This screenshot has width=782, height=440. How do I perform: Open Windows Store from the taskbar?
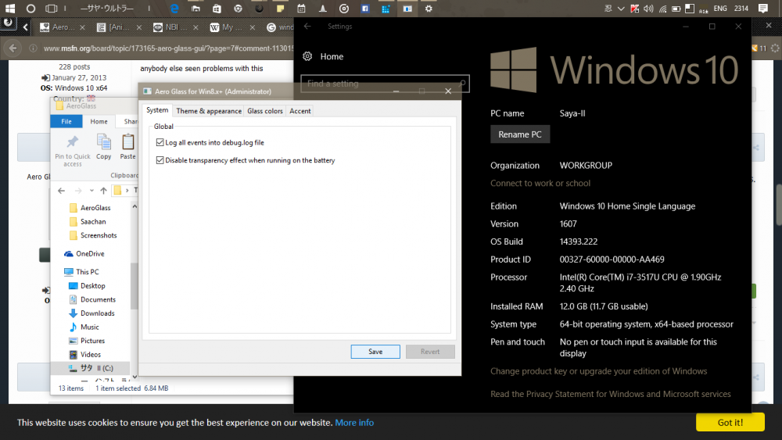[x=217, y=9]
